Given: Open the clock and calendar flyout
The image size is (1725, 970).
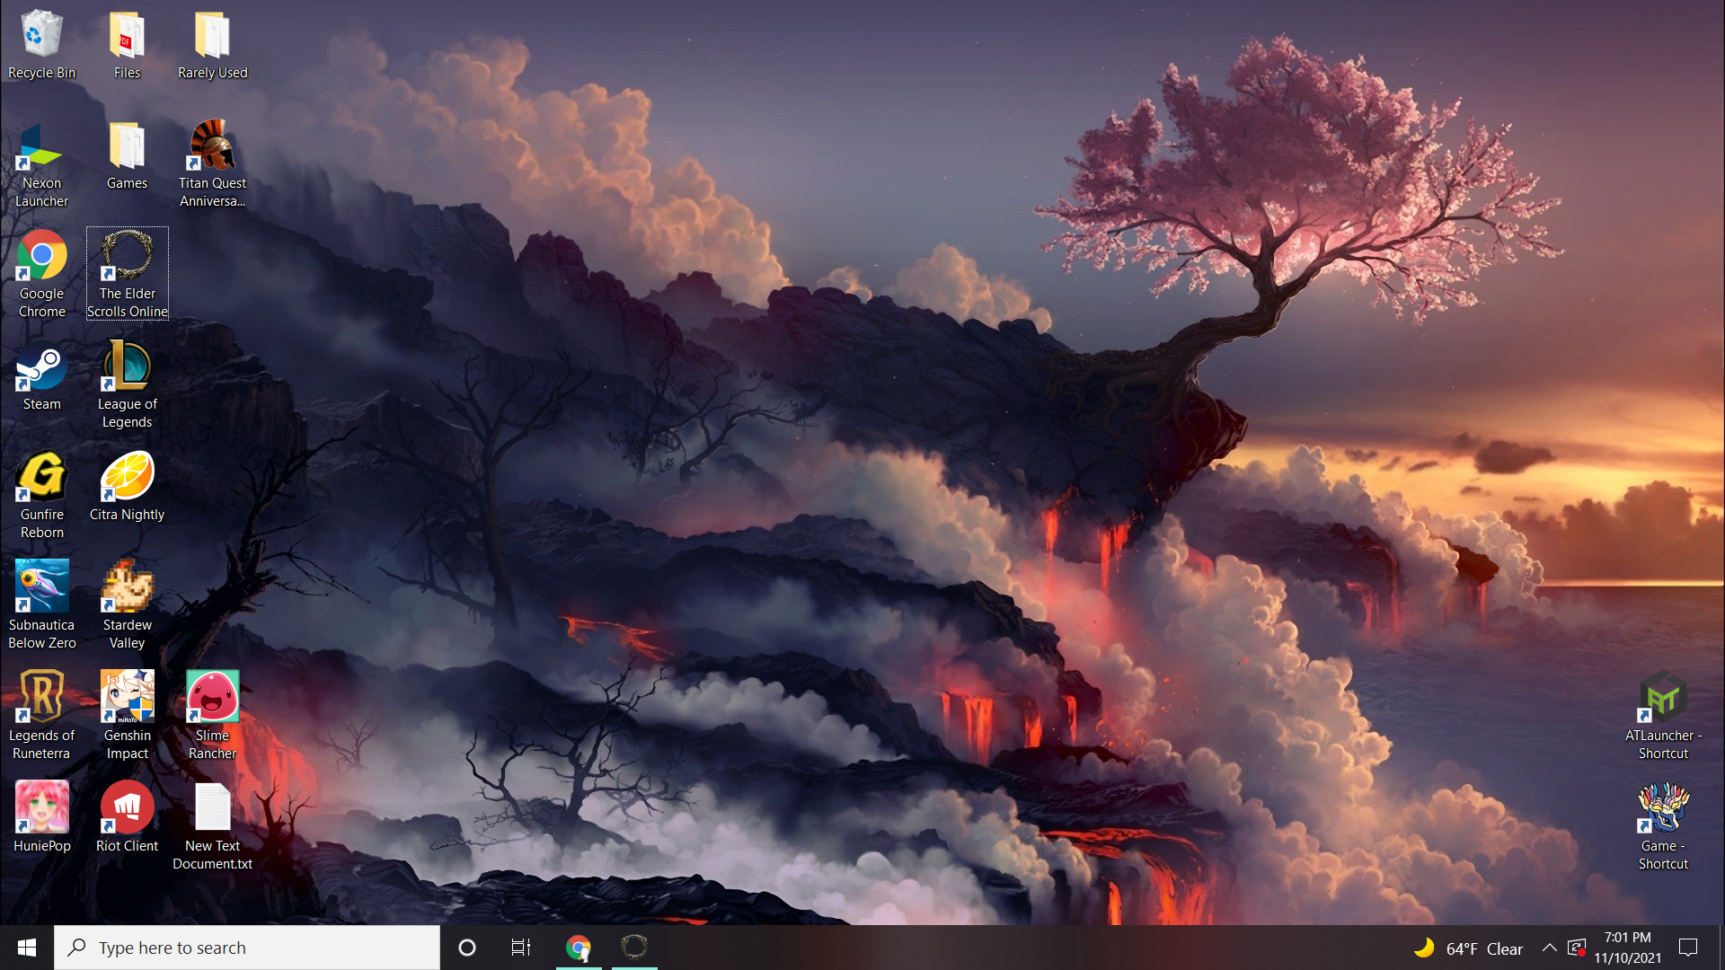Looking at the screenshot, I should click(x=1628, y=948).
